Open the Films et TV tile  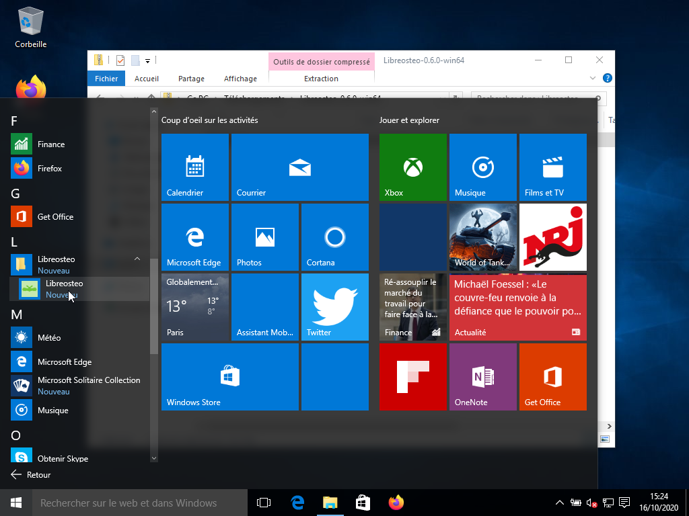pyautogui.click(x=553, y=167)
